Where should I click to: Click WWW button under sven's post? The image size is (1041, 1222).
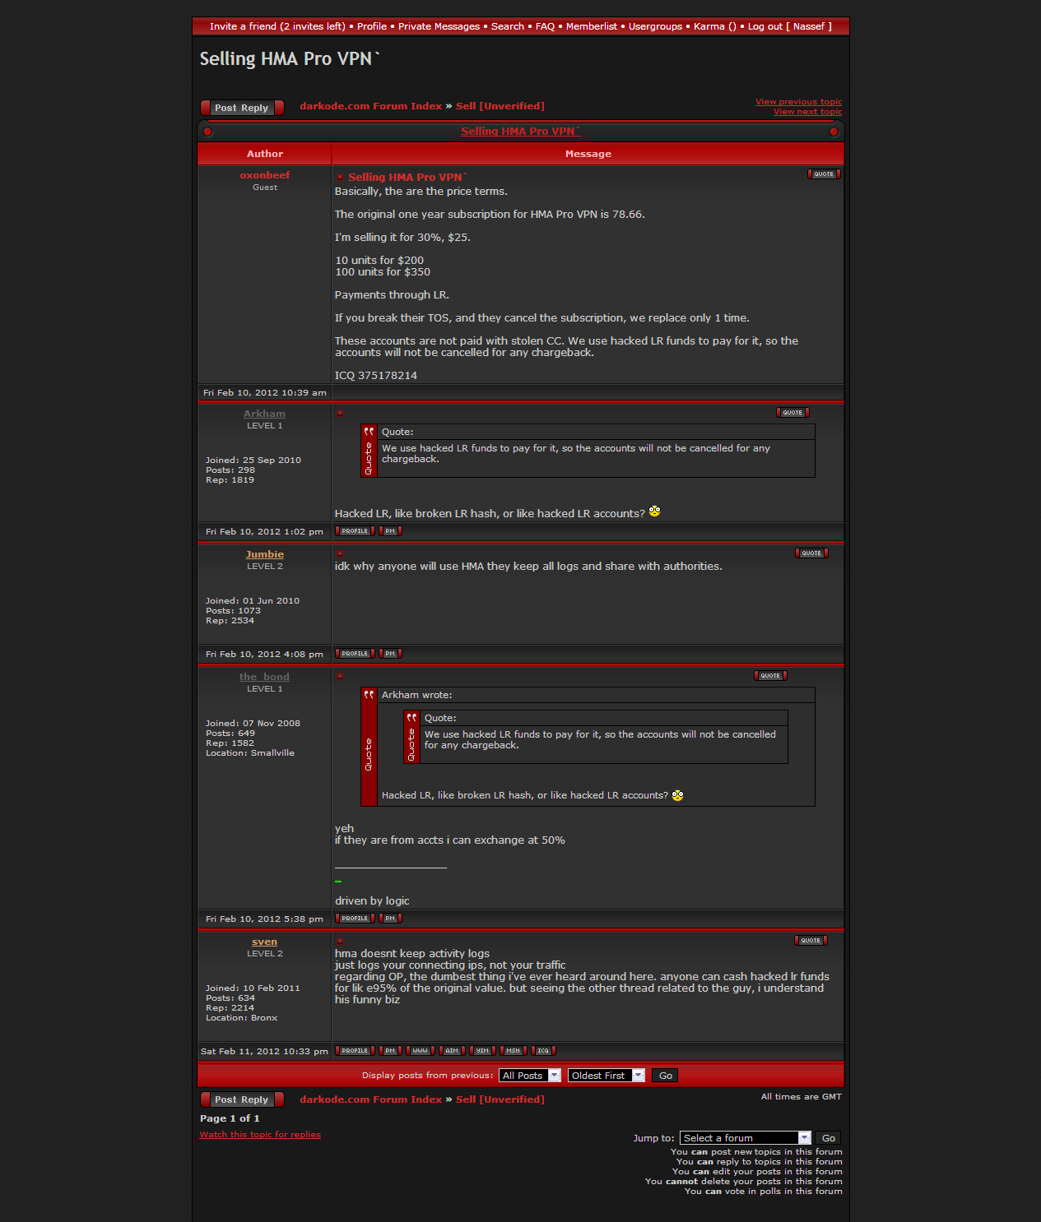pyautogui.click(x=420, y=1051)
